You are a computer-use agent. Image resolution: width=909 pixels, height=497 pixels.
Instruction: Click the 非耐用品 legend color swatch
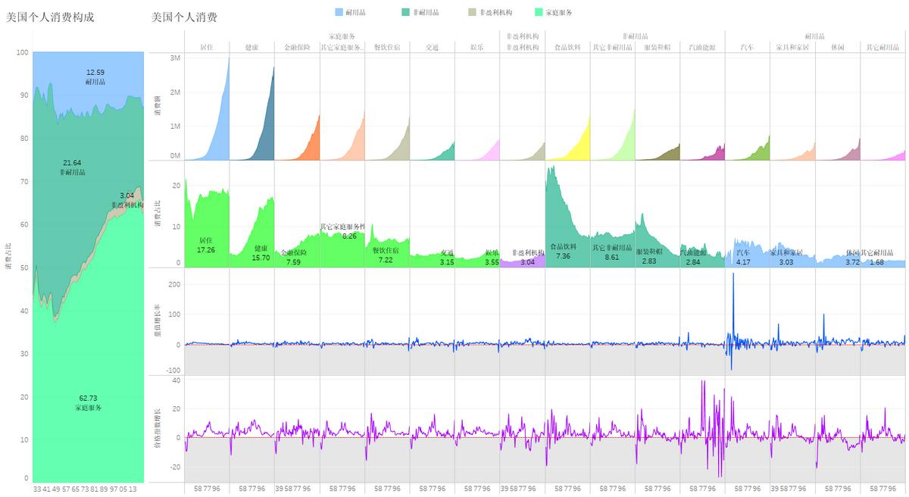point(406,12)
